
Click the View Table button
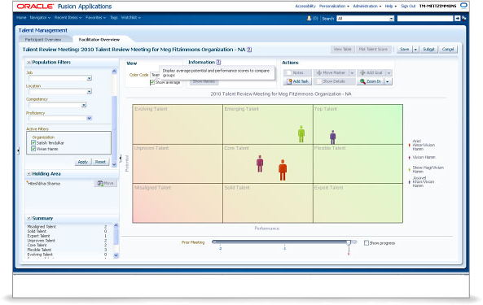pos(343,49)
